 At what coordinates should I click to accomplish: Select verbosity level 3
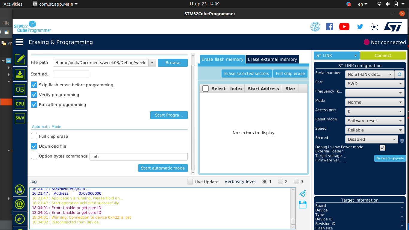296,181
